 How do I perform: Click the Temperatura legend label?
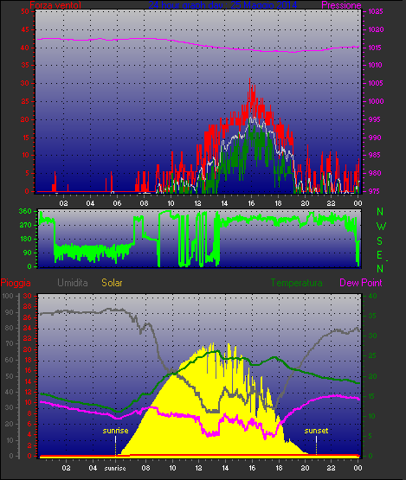pyautogui.click(x=296, y=283)
